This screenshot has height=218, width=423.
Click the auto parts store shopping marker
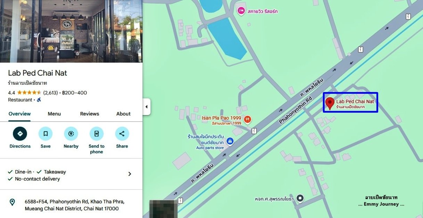[230, 141]
